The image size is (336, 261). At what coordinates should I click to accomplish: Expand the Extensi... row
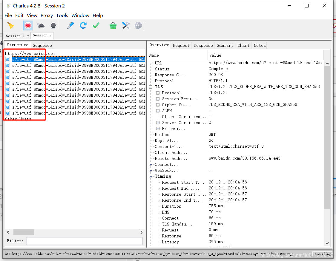[x=158, y=129]
